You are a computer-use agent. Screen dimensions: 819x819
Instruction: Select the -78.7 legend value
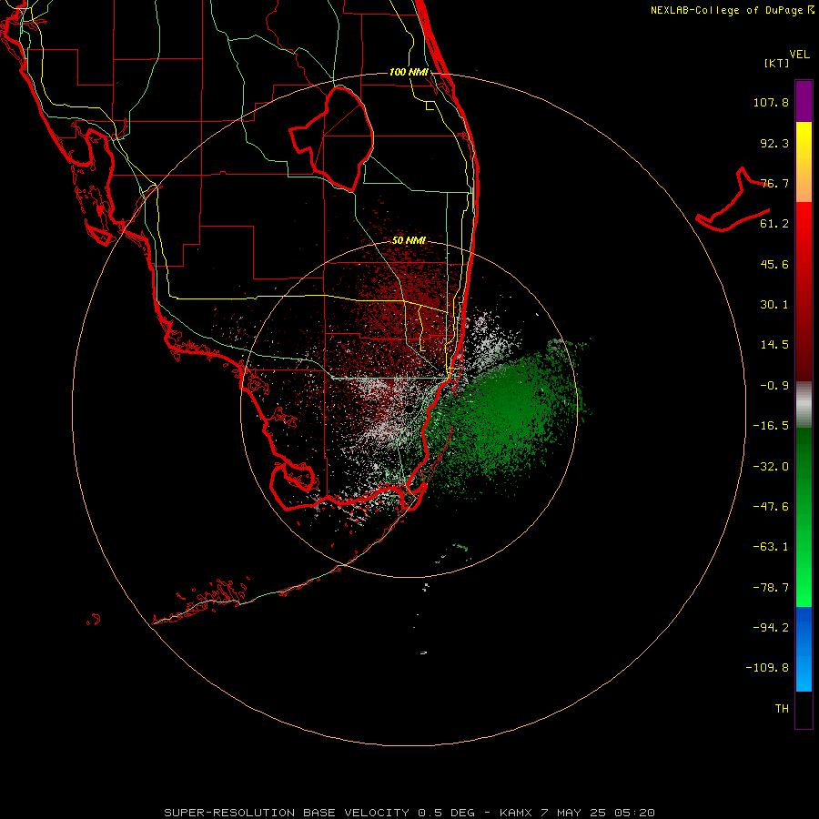click(771, 588)
